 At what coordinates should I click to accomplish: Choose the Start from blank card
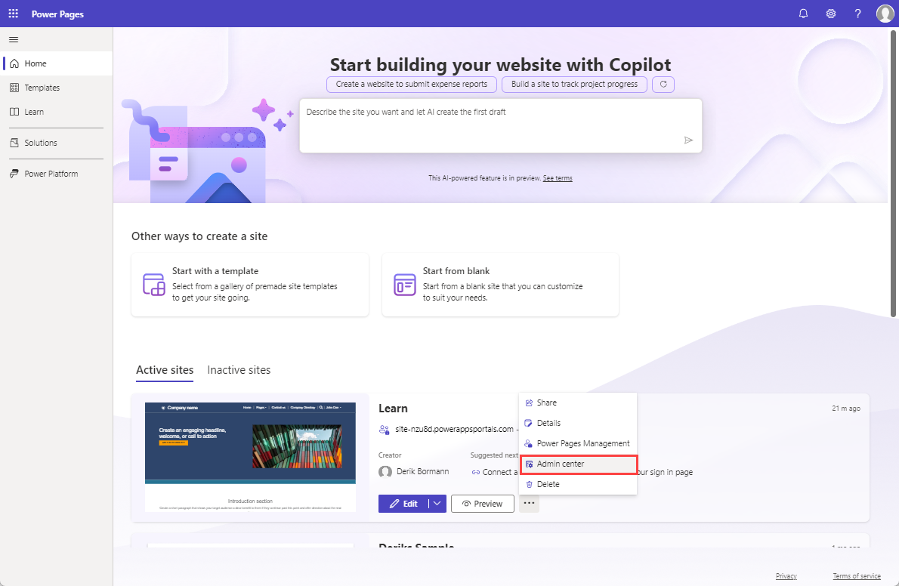(501, 285)
